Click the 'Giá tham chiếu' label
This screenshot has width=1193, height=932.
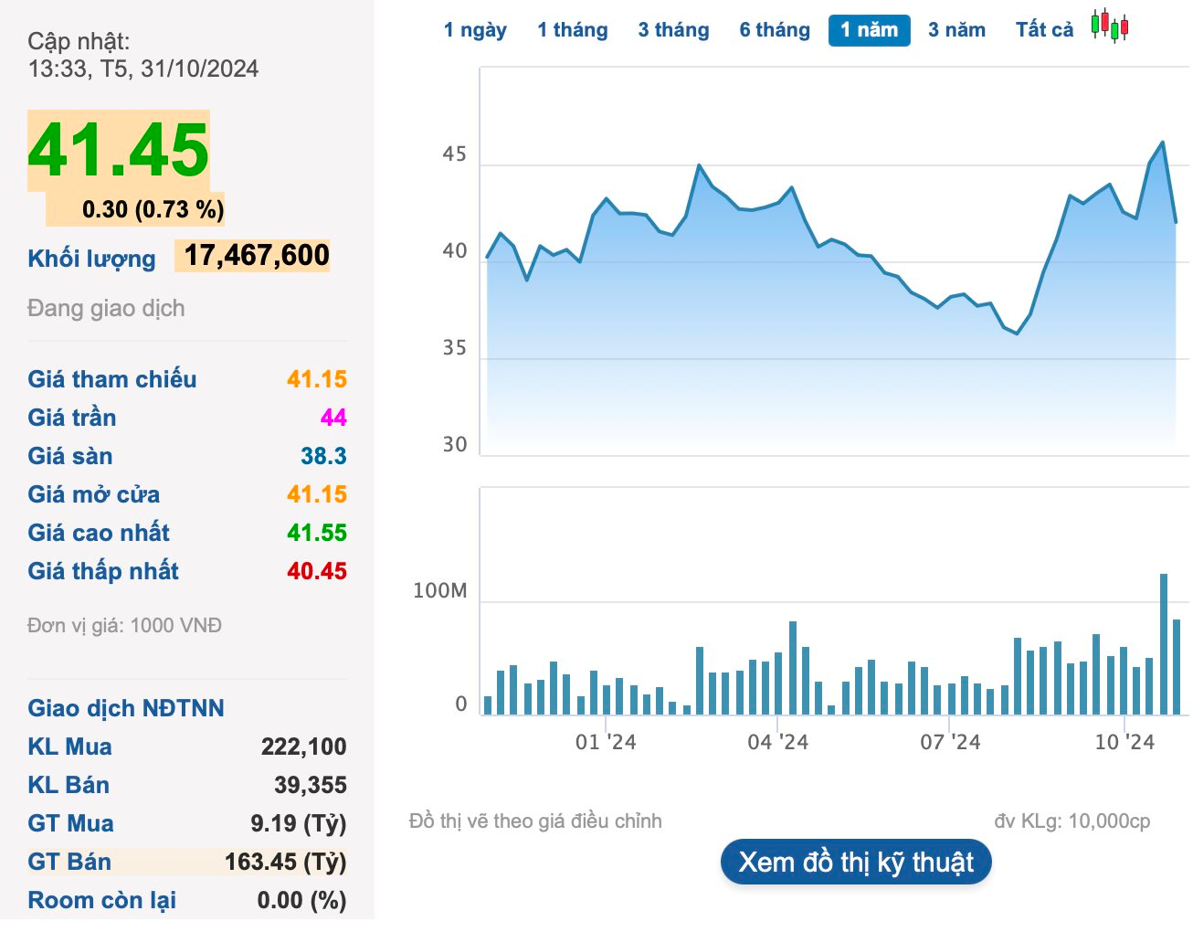tap(112, 379)
